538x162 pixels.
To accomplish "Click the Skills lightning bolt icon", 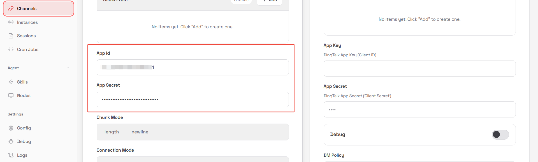I will click(11, 82).
